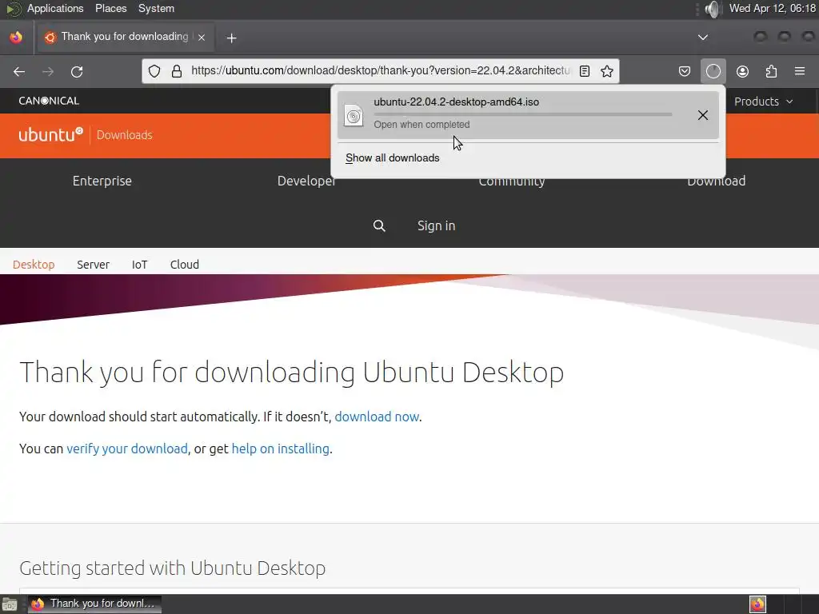819x614 pixels.
Task: Reload the page with the refresh icon
Action: (x=77, y=71)
